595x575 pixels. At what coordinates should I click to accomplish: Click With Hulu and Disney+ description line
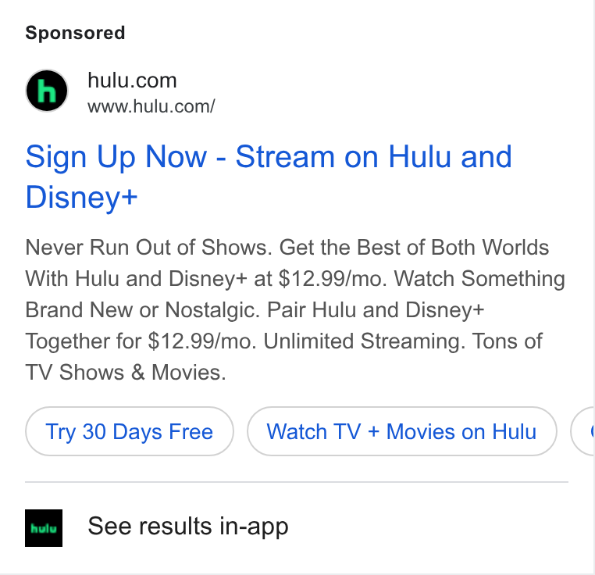coord(136,279)
